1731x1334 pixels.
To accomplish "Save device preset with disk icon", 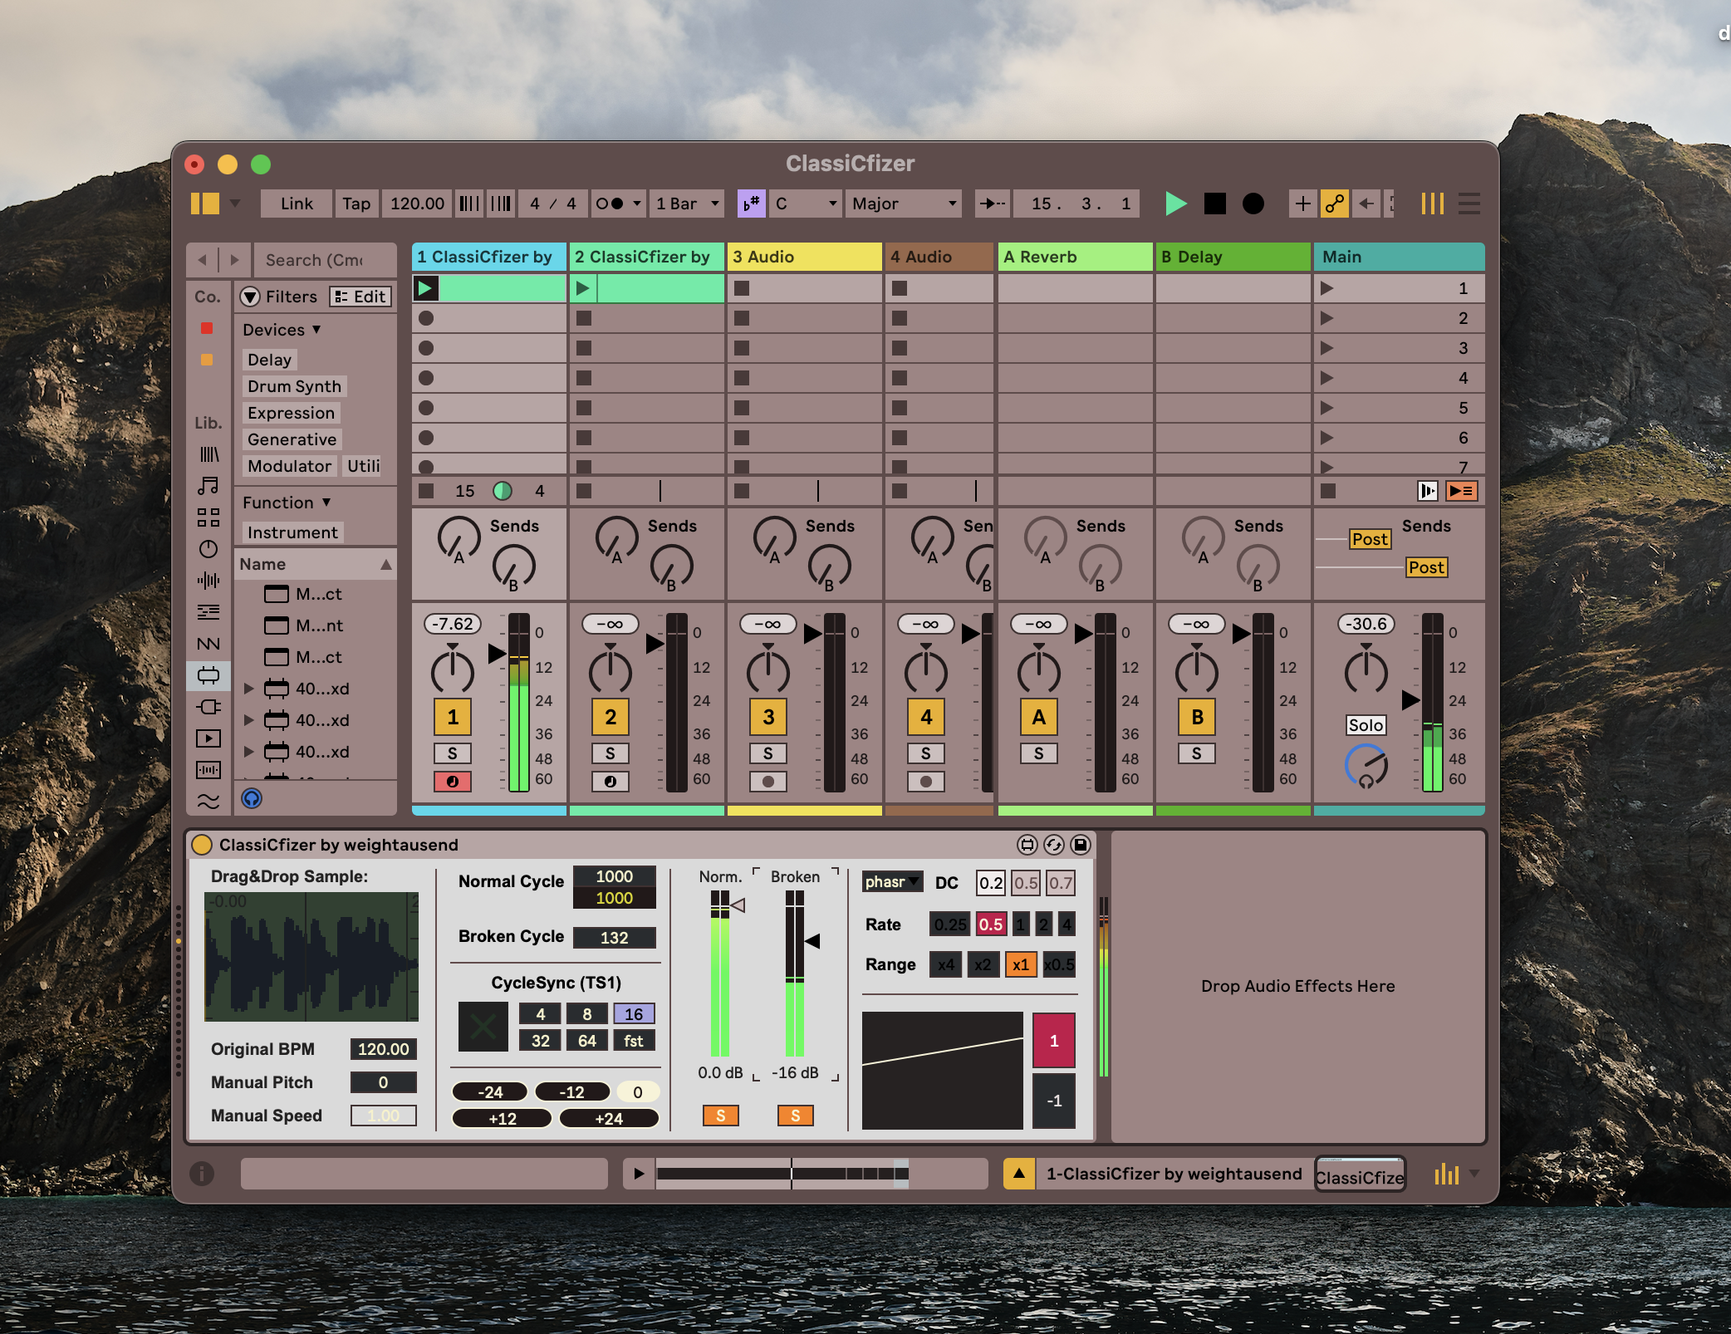I will click(x=1080, y=845).
